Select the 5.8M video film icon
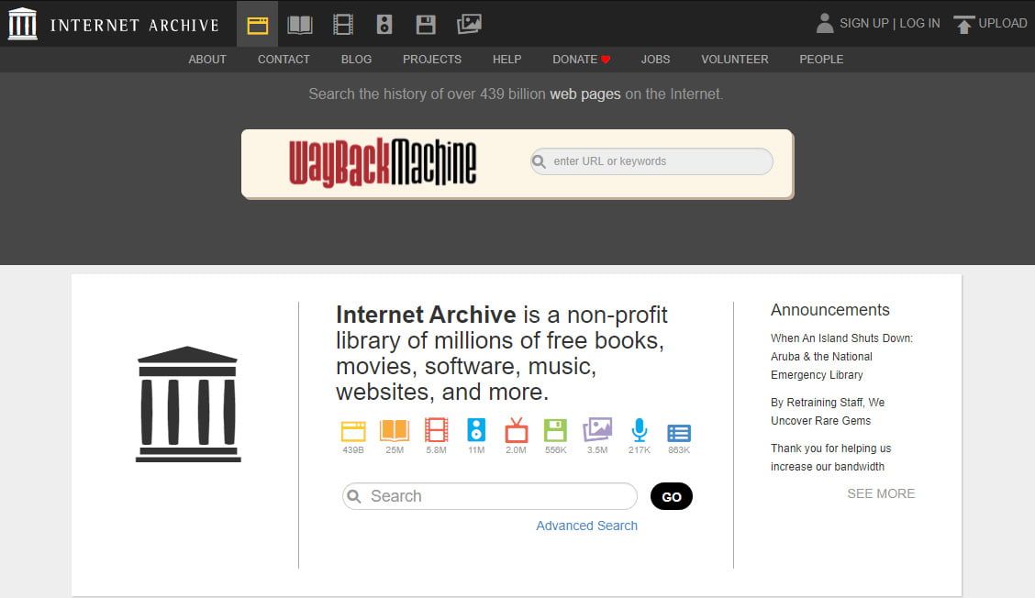1035x598 pixels. pos(437,430)
